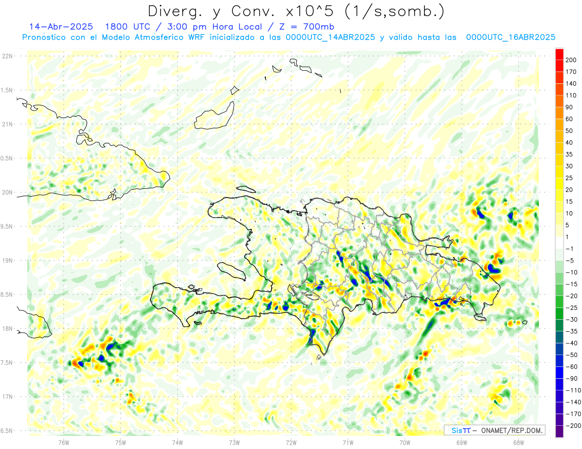Click the "-20" color bar value

pos(571,296)
